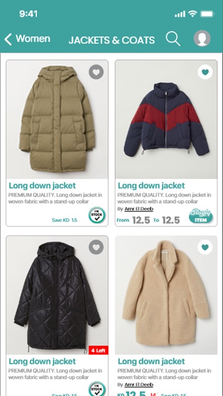Tap the Single Item badge on puffer card

coord(201,215)
